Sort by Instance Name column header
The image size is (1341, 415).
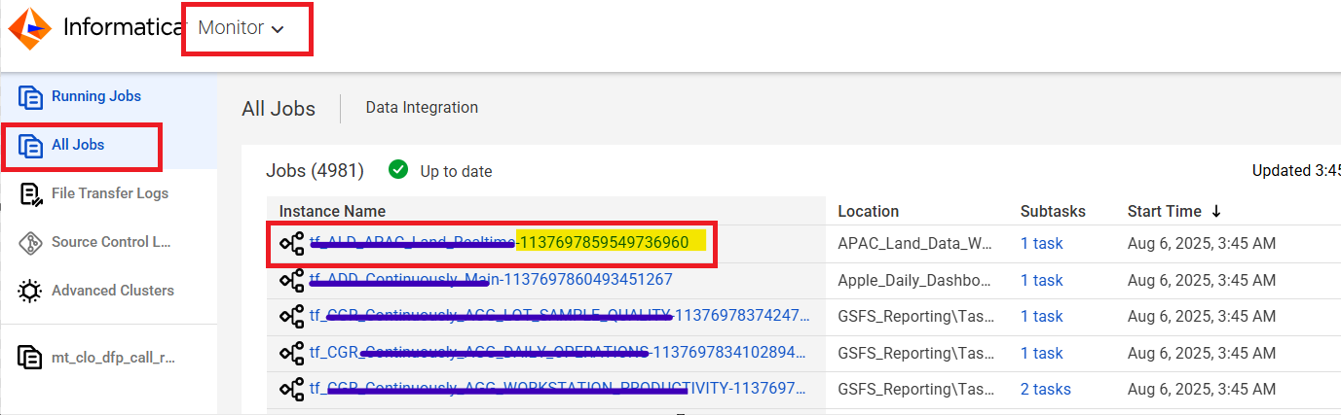tap(332, 211)
